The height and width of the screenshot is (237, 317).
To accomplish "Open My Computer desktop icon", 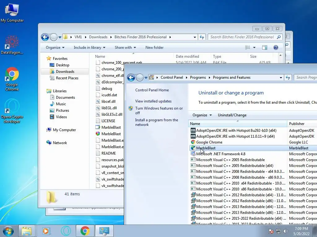I will pyautogui.click(x=12, y=13).
